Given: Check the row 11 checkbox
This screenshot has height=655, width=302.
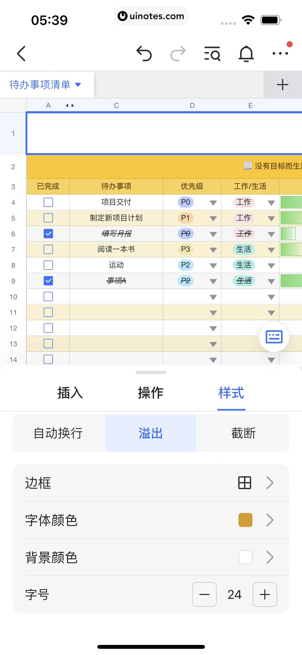Looking at the screenshot, I should [48, 312].
